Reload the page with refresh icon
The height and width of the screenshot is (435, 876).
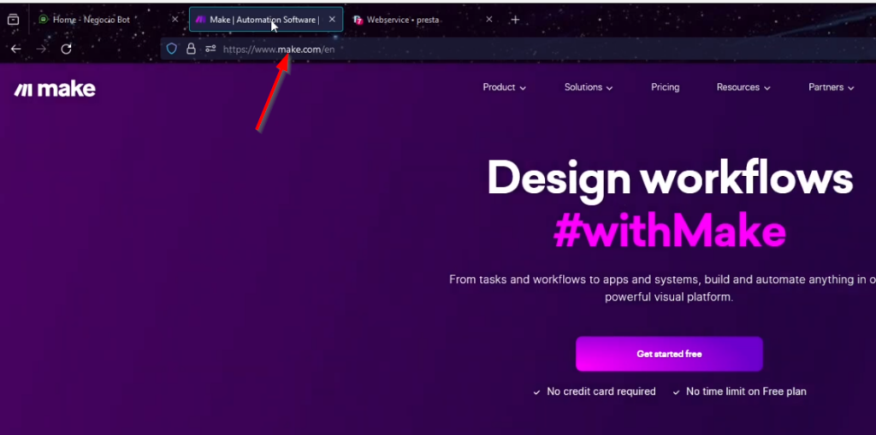point(66,49)
